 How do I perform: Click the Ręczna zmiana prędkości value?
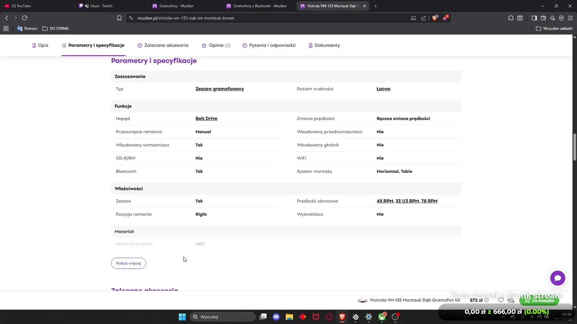click(403, 118)
